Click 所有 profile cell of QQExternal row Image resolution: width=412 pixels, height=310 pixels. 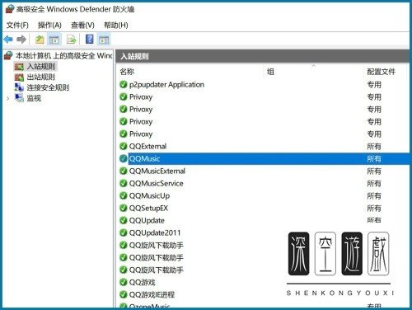[x=374, y=146]
